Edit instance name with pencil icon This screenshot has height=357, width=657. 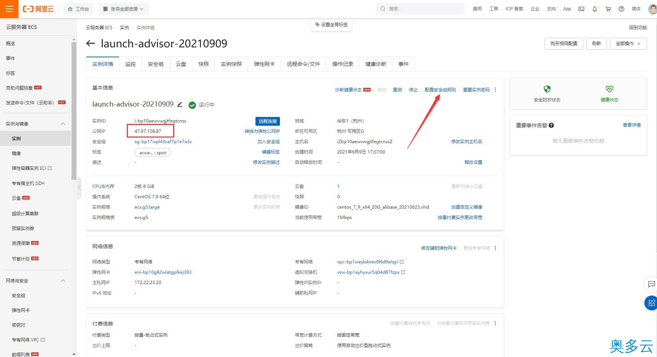[180, 104]
